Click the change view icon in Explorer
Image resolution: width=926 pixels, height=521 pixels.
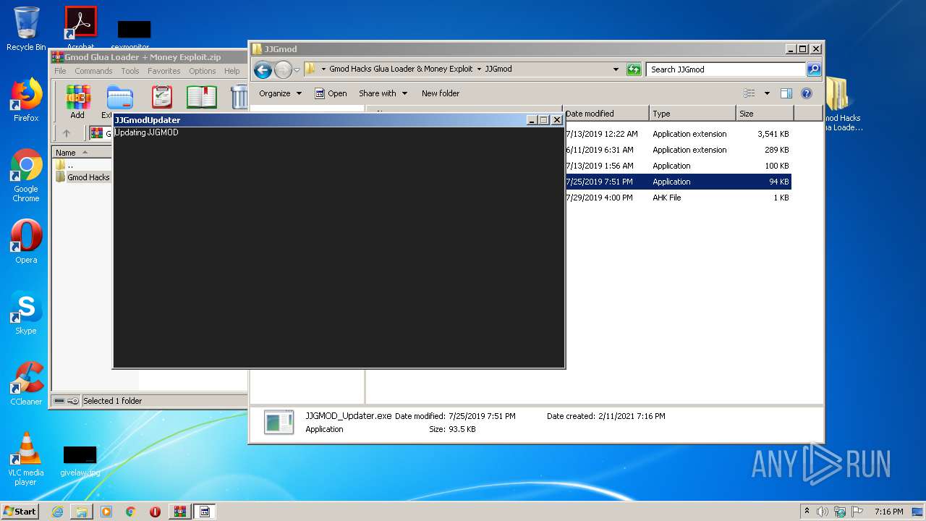[x=749, y=93]
